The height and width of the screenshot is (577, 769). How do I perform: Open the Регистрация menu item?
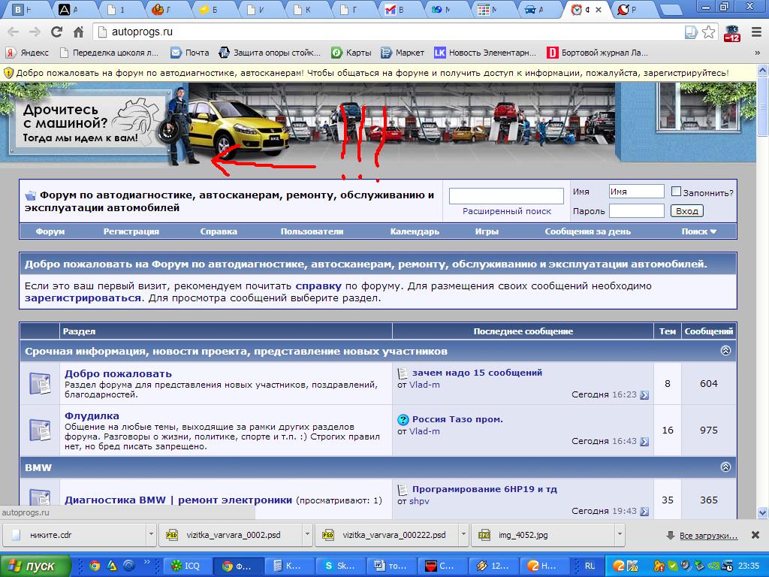pyautogui.click(x=131, y=231)
